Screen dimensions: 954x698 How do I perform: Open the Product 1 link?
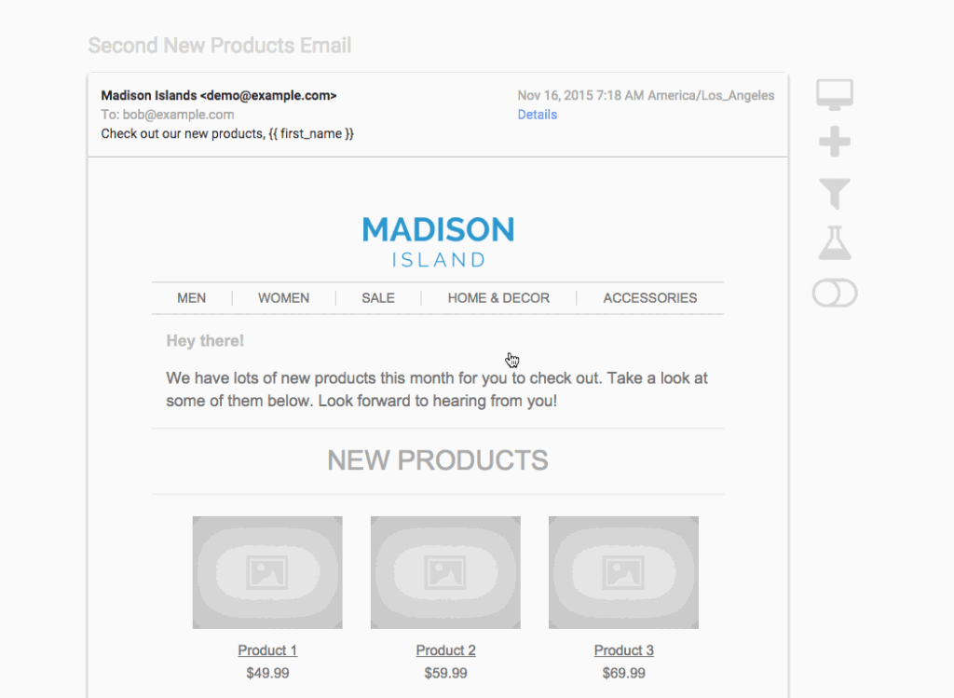click(267, 650)
